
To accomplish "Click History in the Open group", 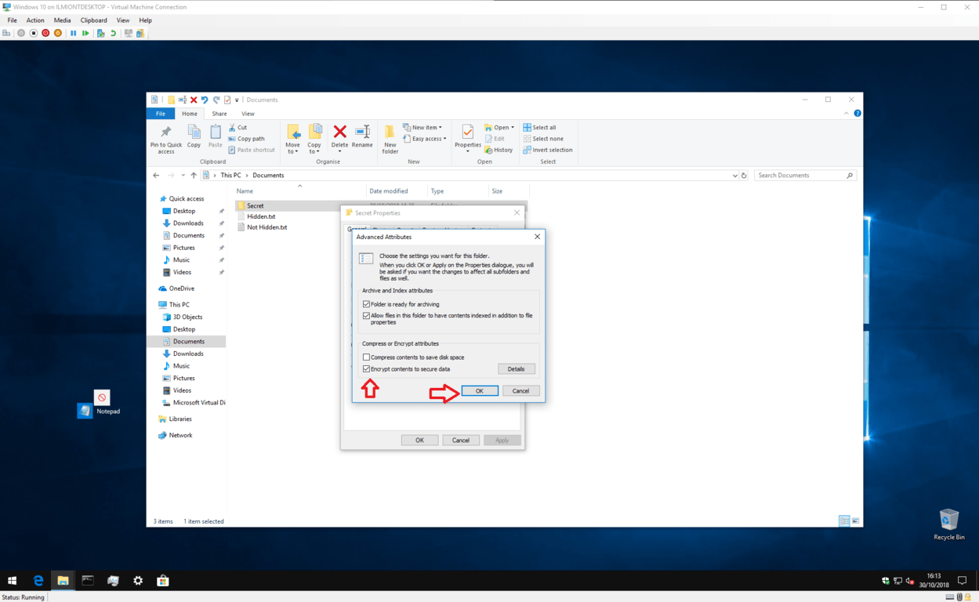I will pos(499,150).
